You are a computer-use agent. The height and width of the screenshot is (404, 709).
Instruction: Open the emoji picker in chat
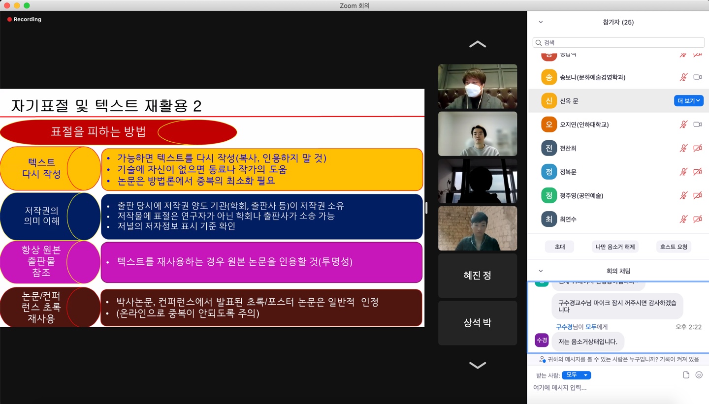[699, 375]
